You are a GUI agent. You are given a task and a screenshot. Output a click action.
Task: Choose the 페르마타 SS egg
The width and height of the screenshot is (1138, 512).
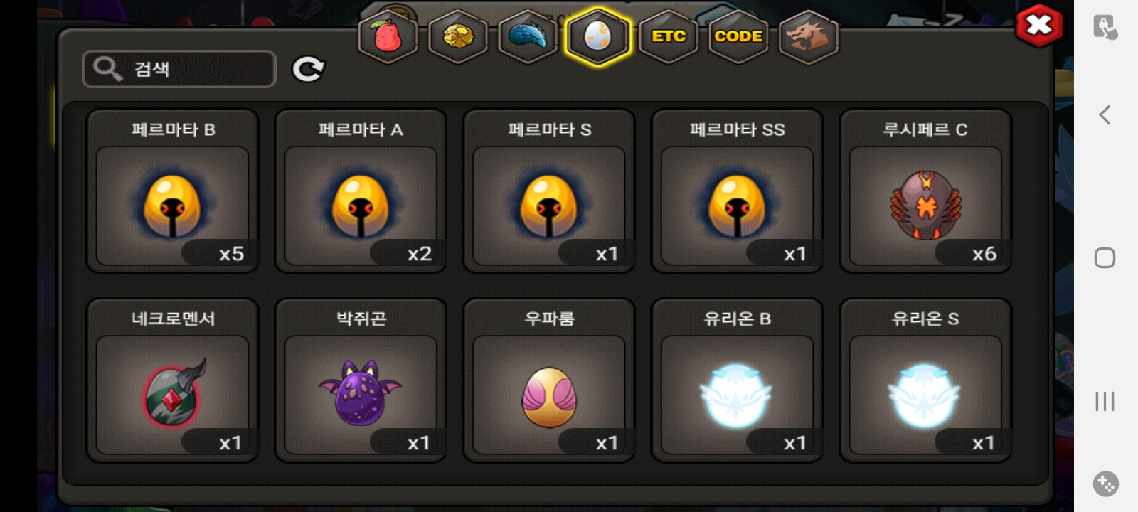[x=737, y=191]
